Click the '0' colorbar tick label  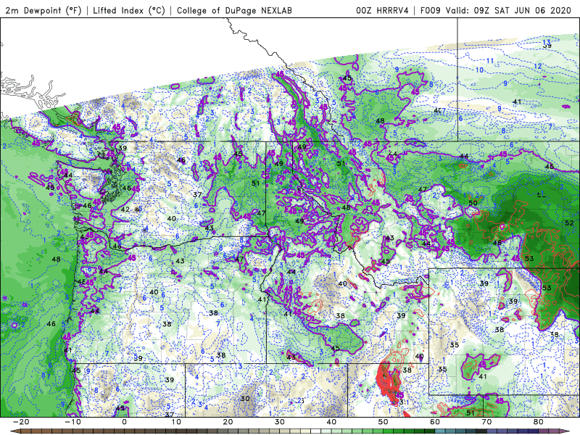124,422
